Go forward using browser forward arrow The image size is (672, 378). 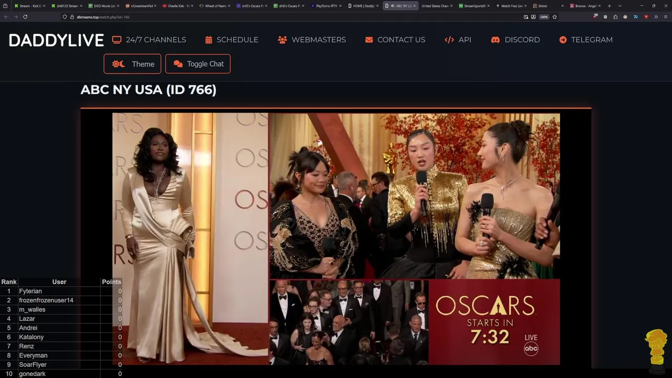(16, 17)
